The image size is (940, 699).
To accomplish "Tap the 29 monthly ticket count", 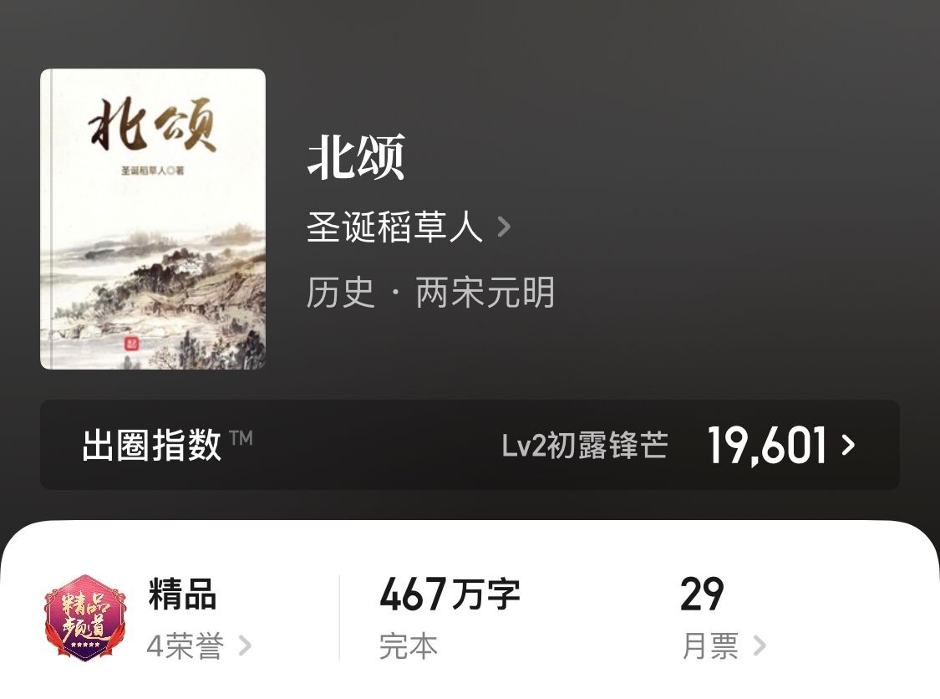I will click(x=702, y=594).
